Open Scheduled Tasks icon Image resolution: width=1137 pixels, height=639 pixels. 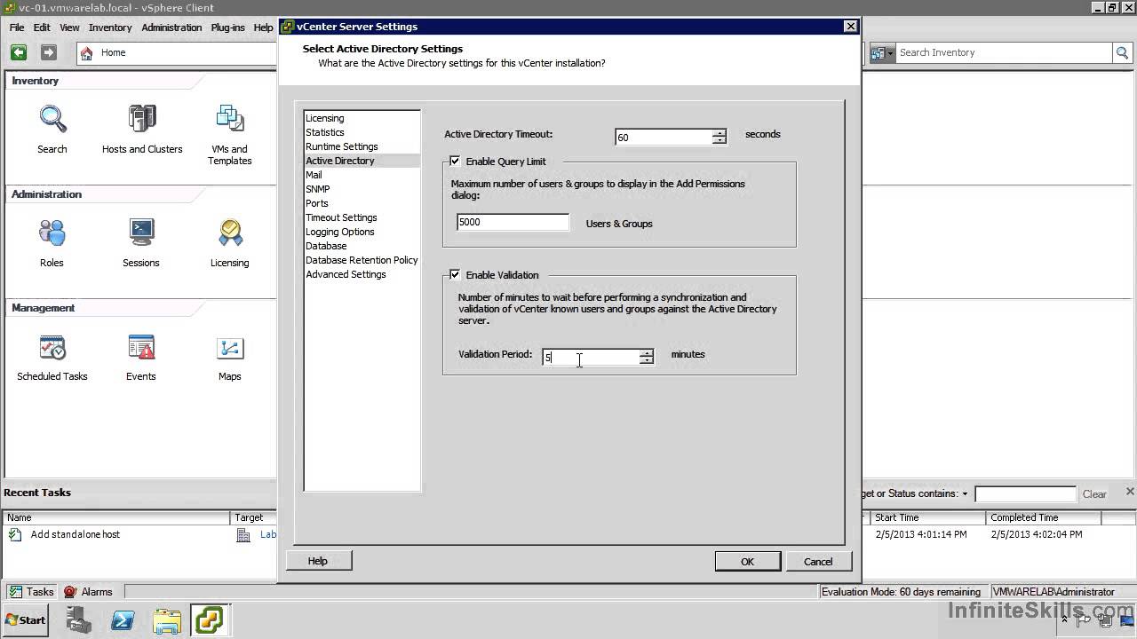(x=52, y=346)
